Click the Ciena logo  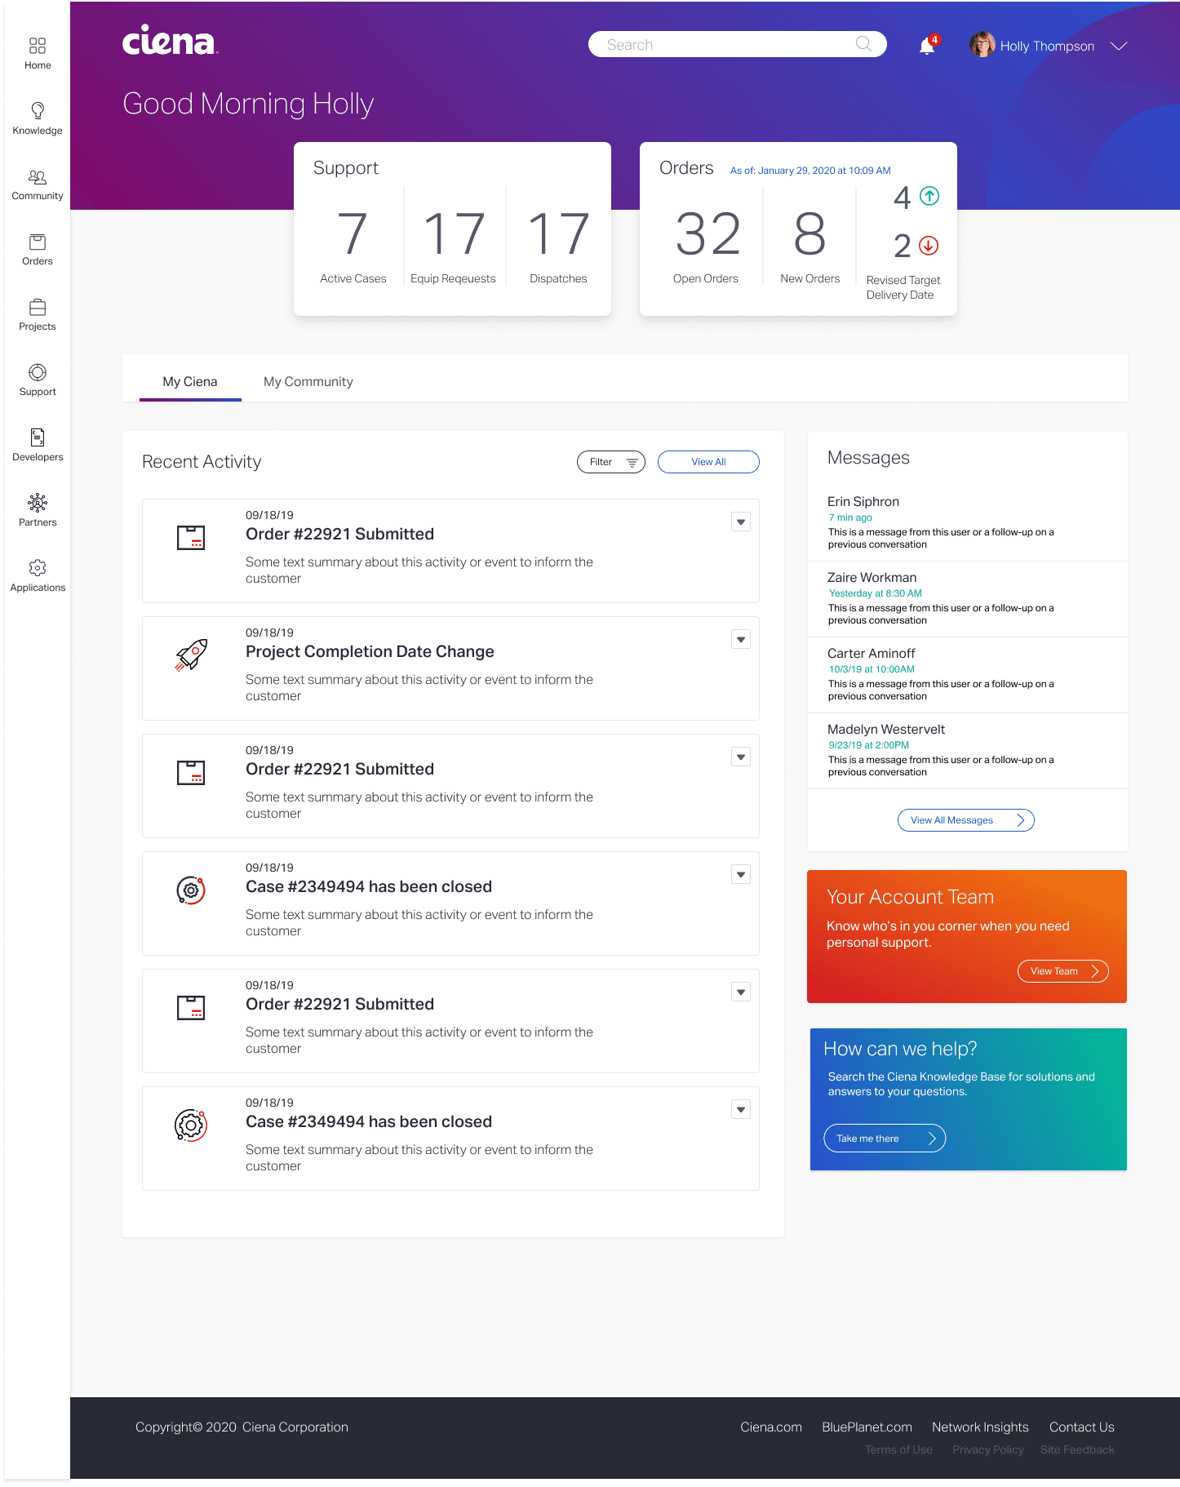click(170, 40)
